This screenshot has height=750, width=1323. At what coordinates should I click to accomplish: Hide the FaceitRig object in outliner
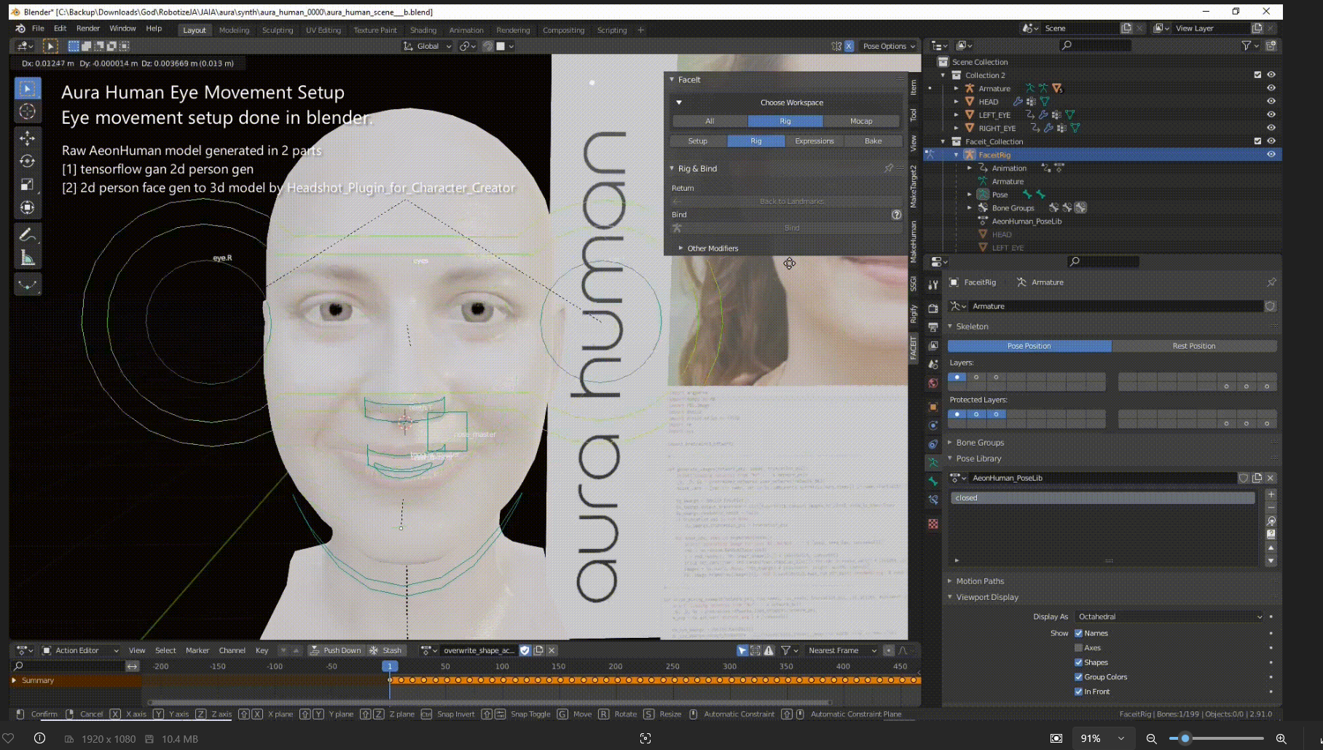pyautogui.click(x=1271, y=154)
